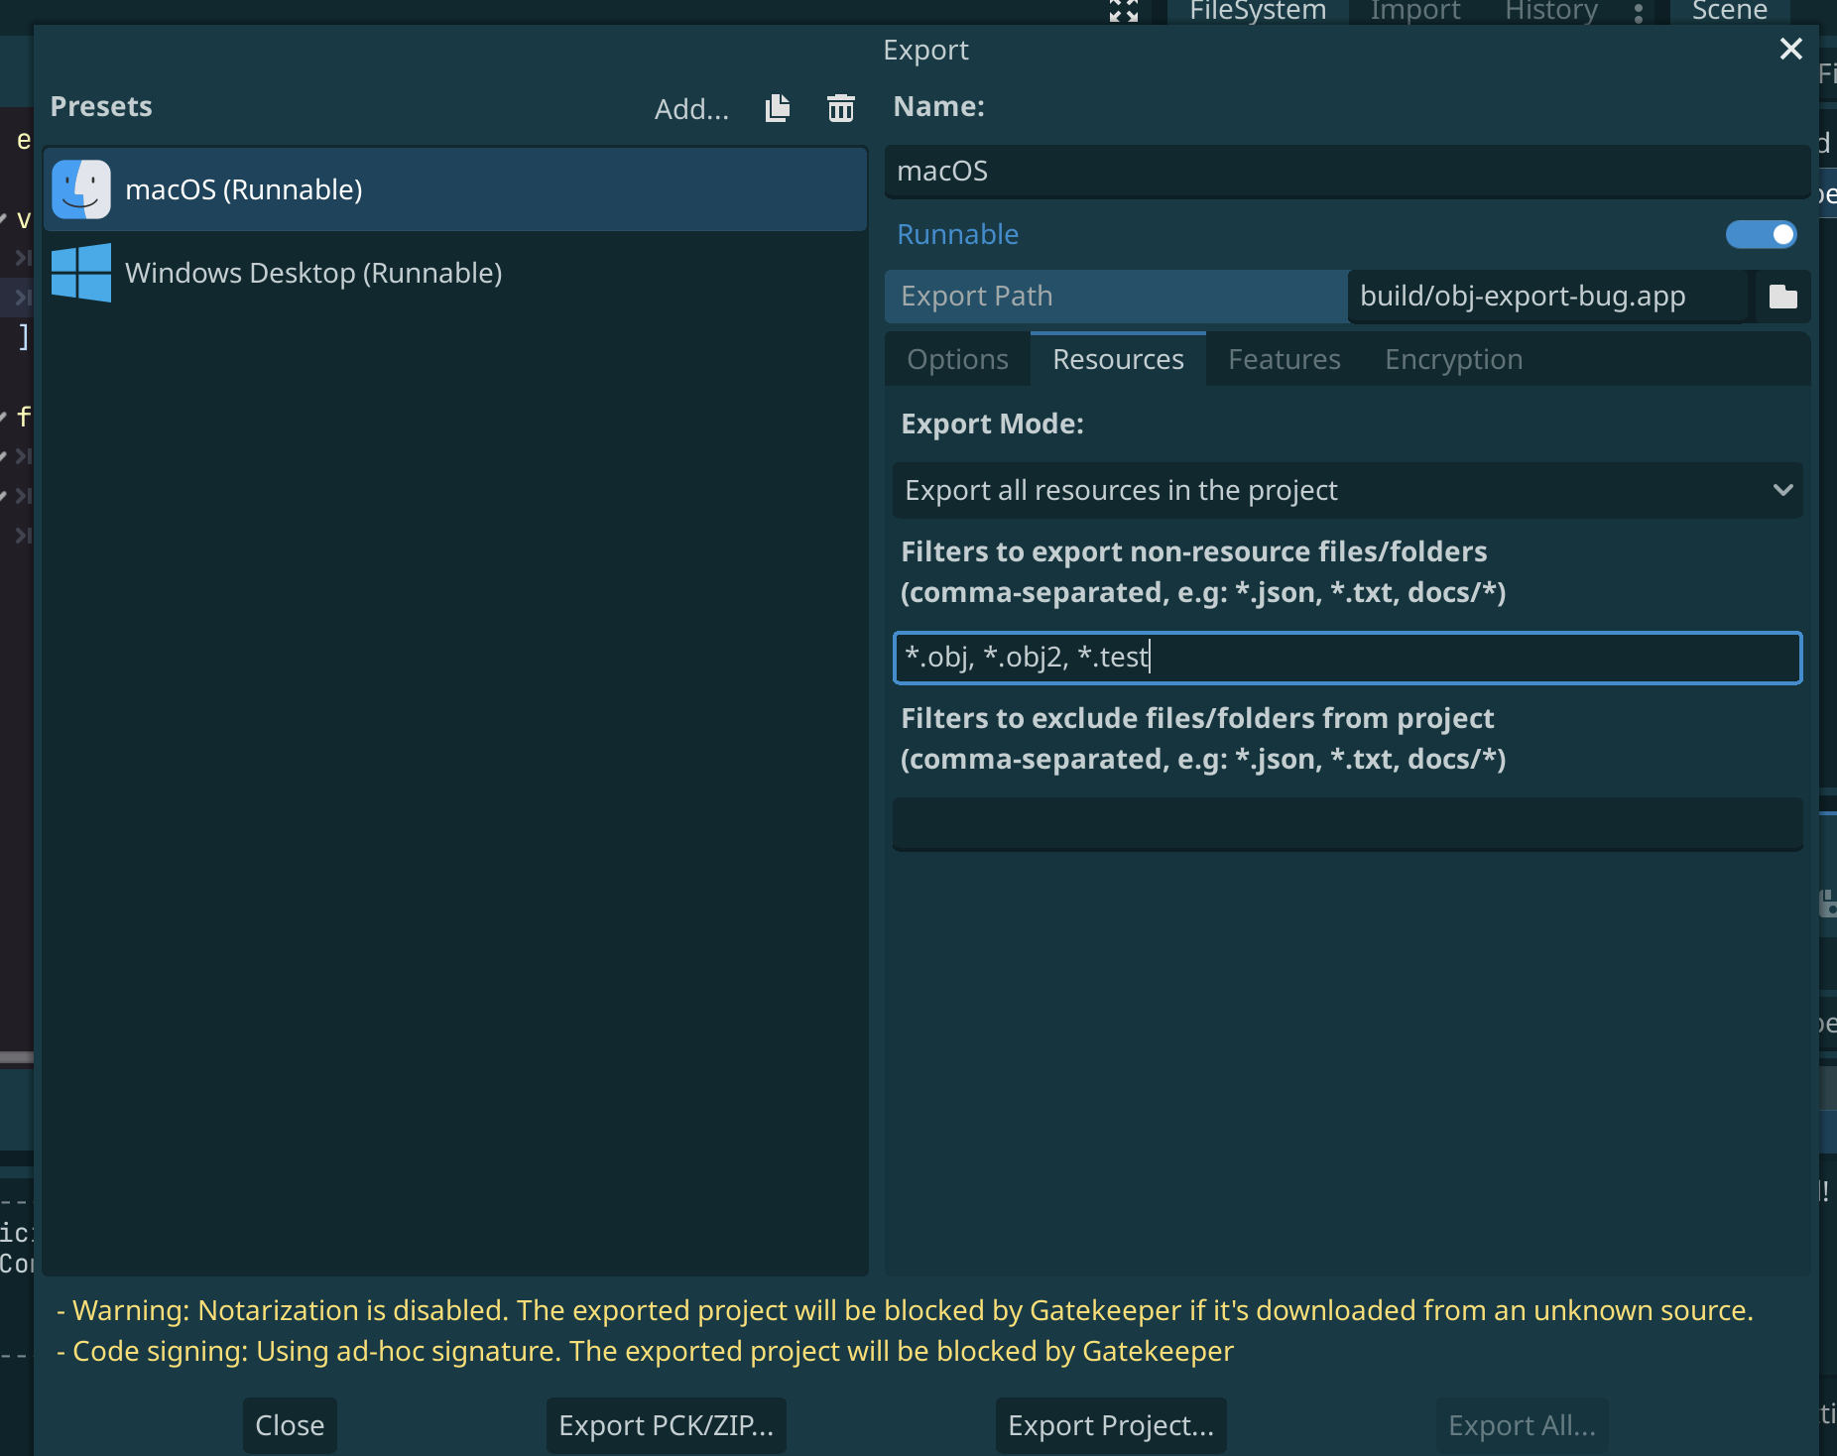Switch to the Options tab
This screenshot has height=1456, width=1837.
click(955, 359)
